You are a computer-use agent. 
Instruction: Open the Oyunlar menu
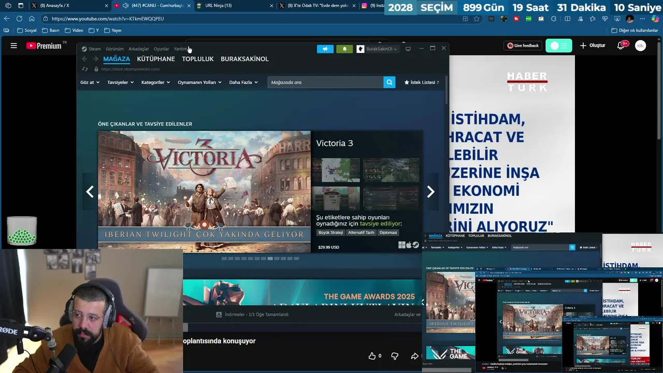click(161, 49)
